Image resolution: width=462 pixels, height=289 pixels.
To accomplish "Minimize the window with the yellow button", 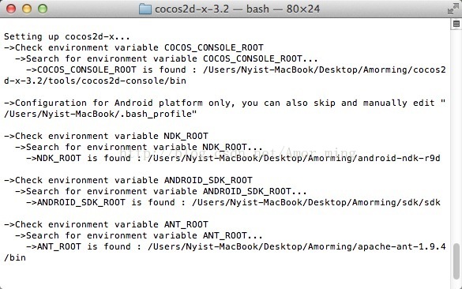I will click(27, 9).
